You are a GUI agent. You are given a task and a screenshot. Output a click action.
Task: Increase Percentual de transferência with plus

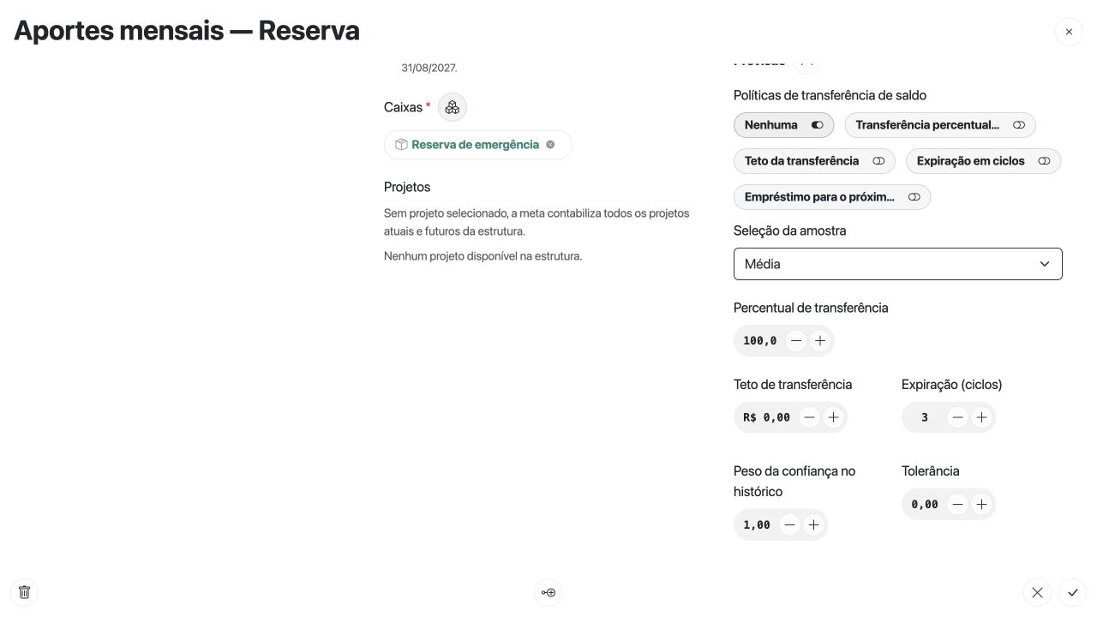click(820, 341)
